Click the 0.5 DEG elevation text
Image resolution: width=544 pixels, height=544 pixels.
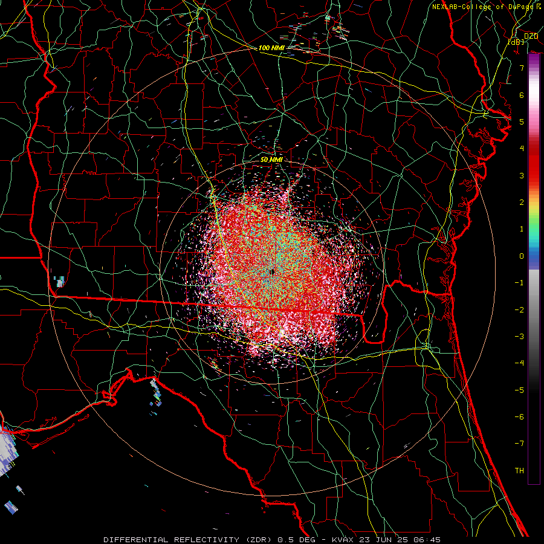[297, 540]
